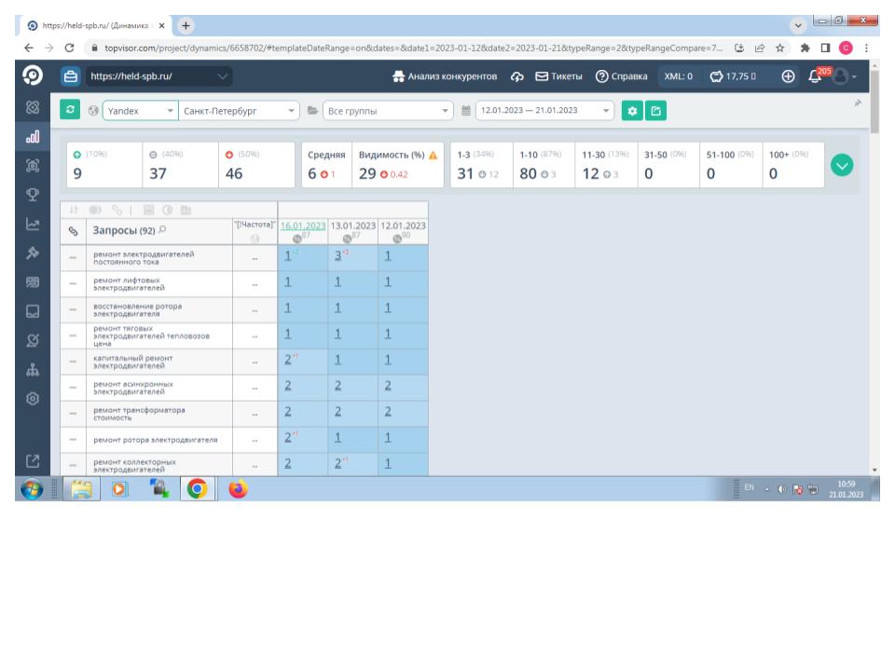This screenshot has width=895, height=671.
Task: Click the cloud upload icon in header
Action: coord(517,76)
